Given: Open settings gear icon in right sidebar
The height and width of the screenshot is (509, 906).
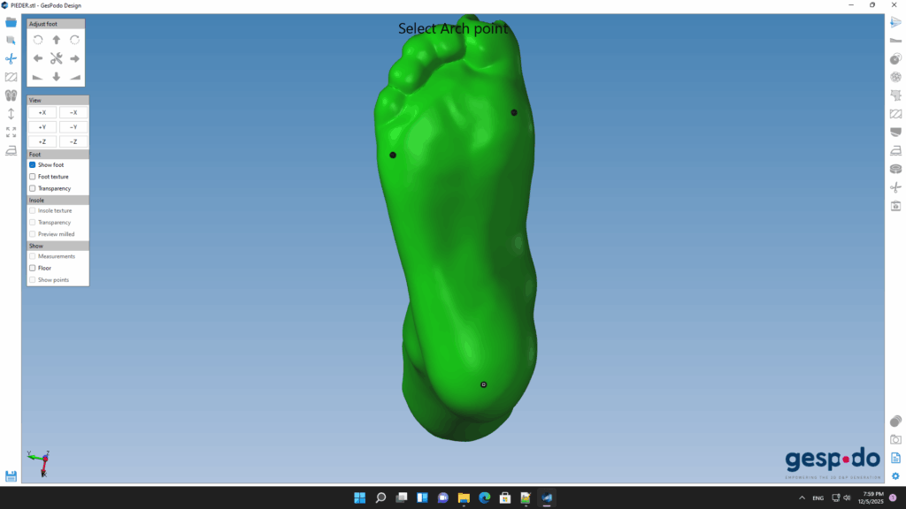Looking at the screenshot, I should coord(895,476).
